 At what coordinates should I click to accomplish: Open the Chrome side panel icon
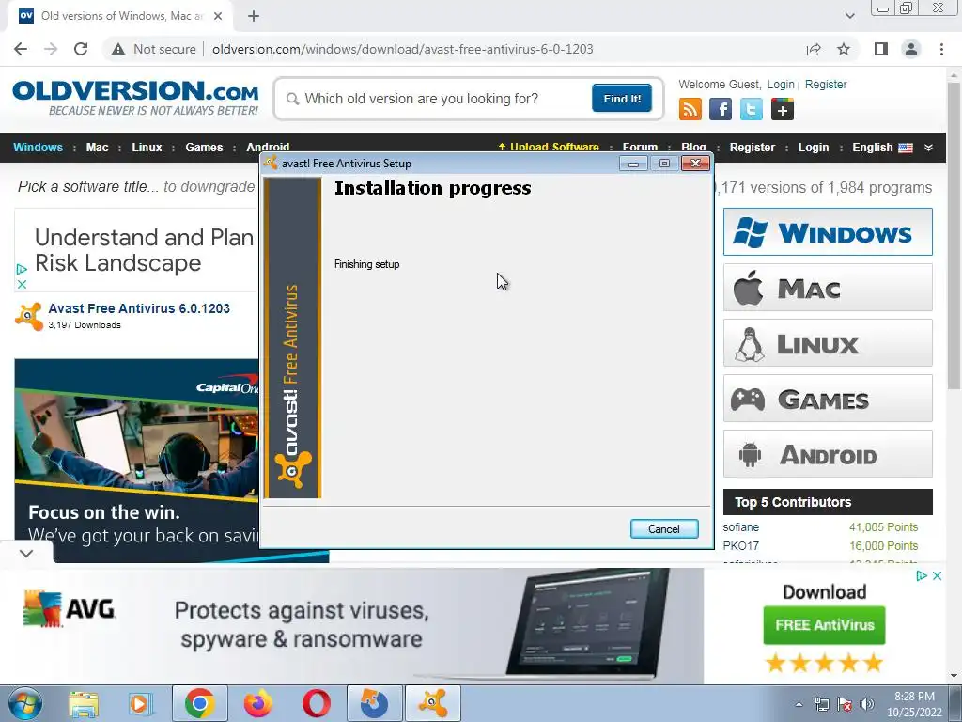pyautogui.click(x=881, y=49)
